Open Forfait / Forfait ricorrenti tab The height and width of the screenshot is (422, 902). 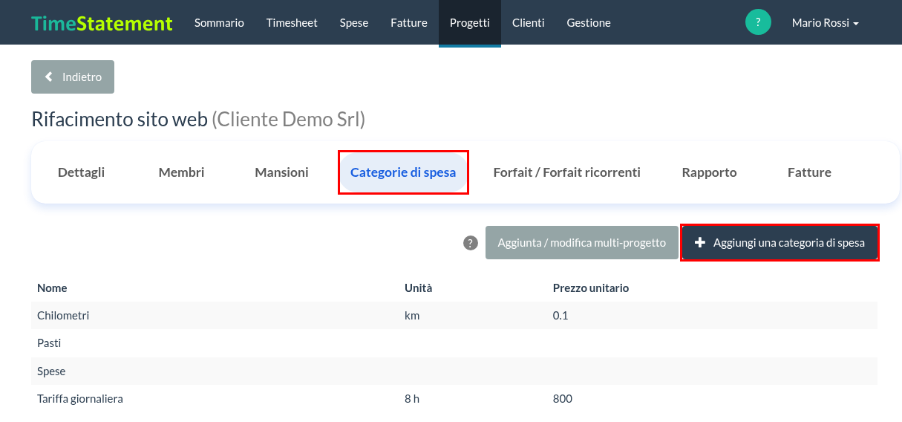click(x=566, y=172)
